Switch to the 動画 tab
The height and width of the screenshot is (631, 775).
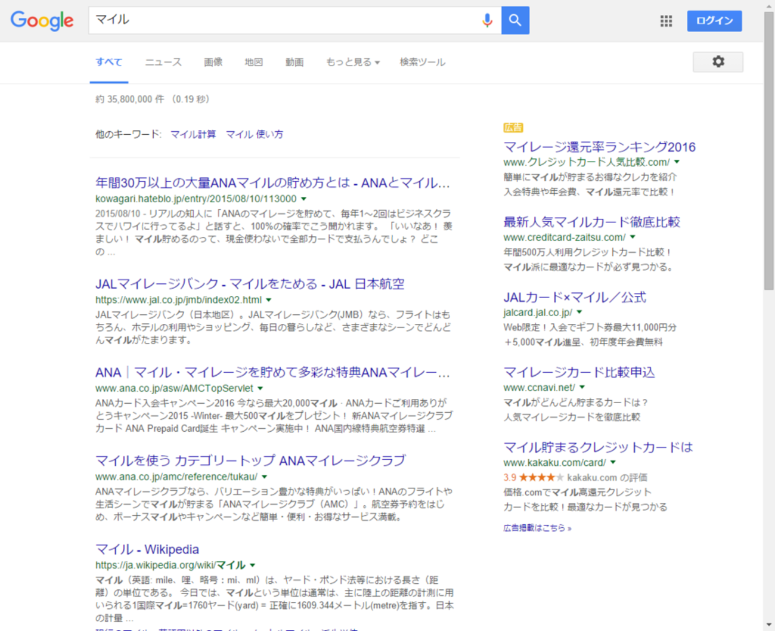click(x=294, y=62)
